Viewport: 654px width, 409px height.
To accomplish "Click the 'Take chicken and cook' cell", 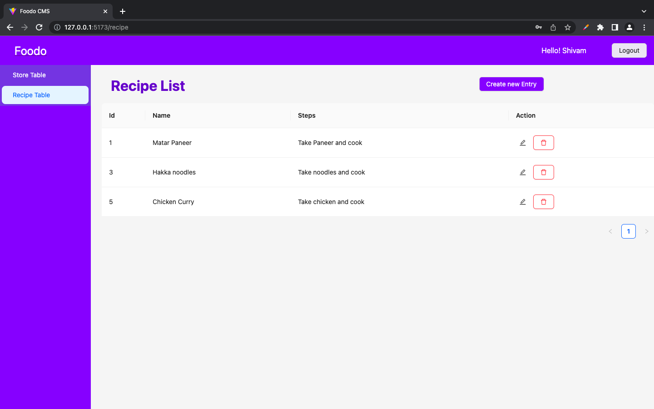I will point(400,202).
